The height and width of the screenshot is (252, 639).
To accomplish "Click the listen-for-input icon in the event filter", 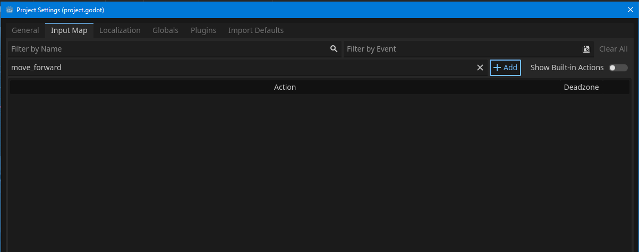I will 586,49.
